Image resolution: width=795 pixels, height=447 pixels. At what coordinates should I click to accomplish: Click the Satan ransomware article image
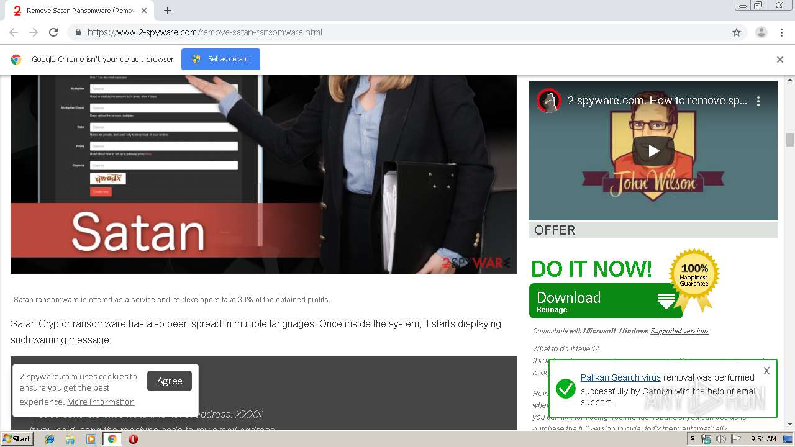click(263, 174)
